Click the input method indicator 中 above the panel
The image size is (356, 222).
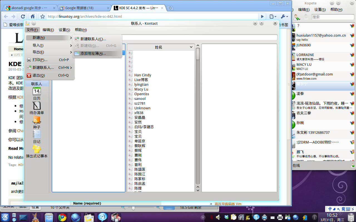[330, 209]
